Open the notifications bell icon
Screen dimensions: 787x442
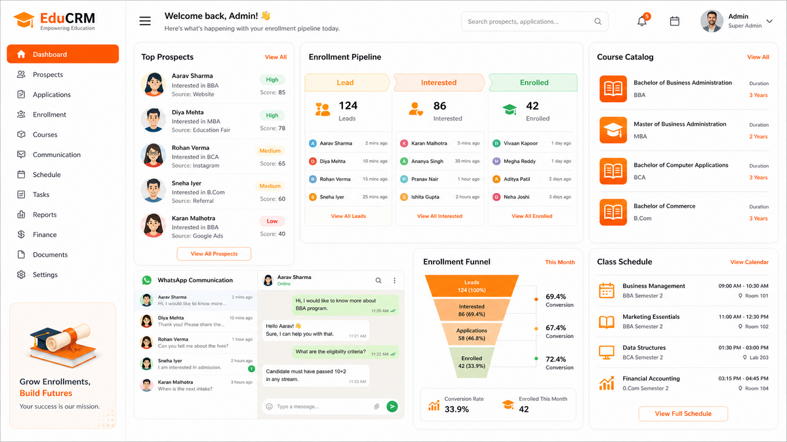pyautogui.click(x=642, y=22)
